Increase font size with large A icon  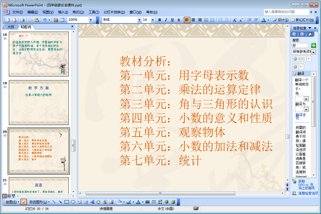[x=235, y=20]
